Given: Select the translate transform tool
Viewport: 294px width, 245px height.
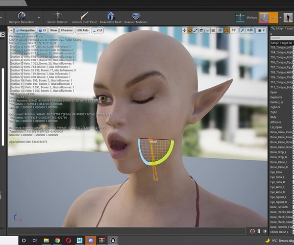Looking at the screenshot, I should pyautogui.click(x=184, y=30).
